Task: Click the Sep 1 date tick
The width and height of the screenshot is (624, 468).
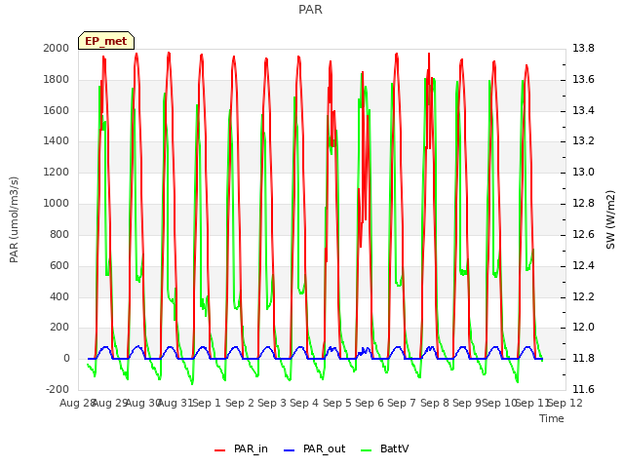Action: (207, 403)
